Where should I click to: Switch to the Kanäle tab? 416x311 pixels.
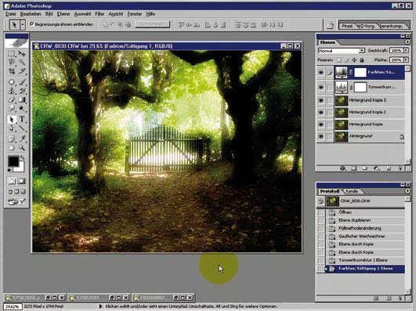(x=352, y=191)
